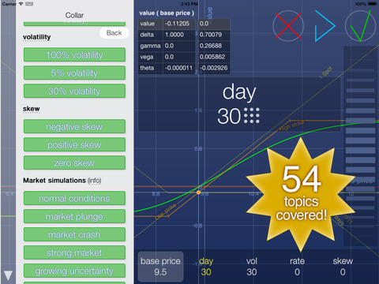Select the day 30 parameter tab
This screenshot has height=284, width=379.
coord(206,267)
